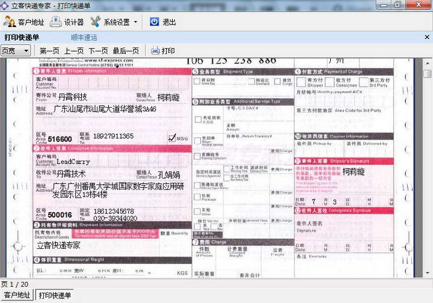The height and width of the screenshot is (303, 433).
Task: Click goods description 立客快递专家
Action: [x=58, y=245]
